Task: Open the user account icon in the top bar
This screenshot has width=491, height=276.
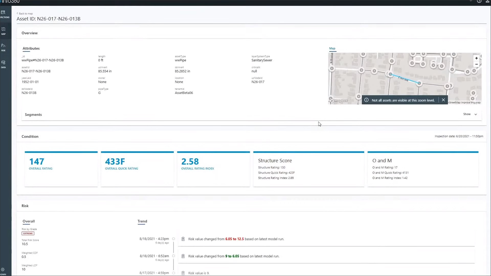Action: [487, 1]
